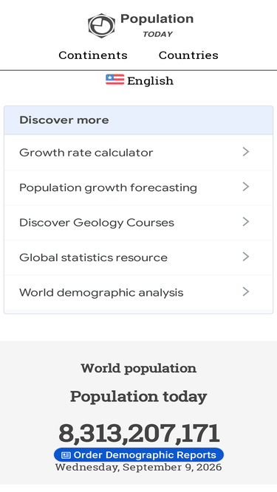Screen dimensions: 277x492
Task: Expand Growth rate calculator chevron arrow
Action: pyautogui.click(x=246, y=152)
